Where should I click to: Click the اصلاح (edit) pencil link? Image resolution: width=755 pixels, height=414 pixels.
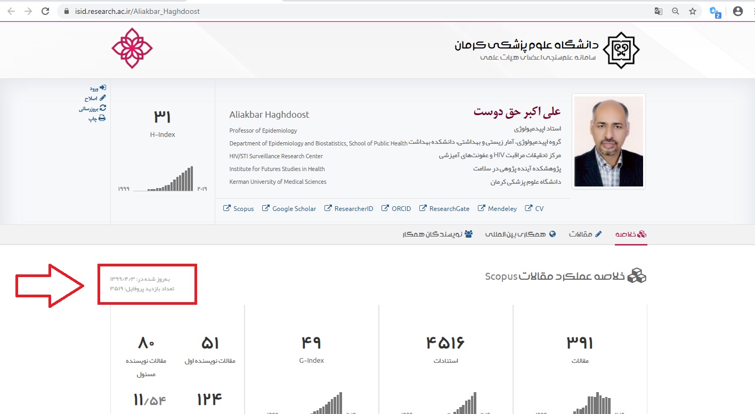point(95,98)
